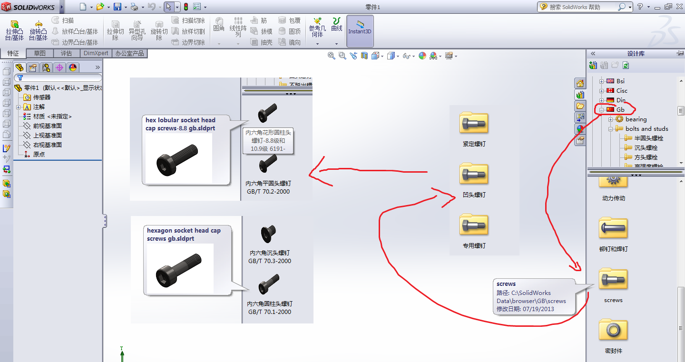The height and width of the screenshot is (362, 685).
Task: Open the Options checklist icon
Action: [x=197, y=7]
